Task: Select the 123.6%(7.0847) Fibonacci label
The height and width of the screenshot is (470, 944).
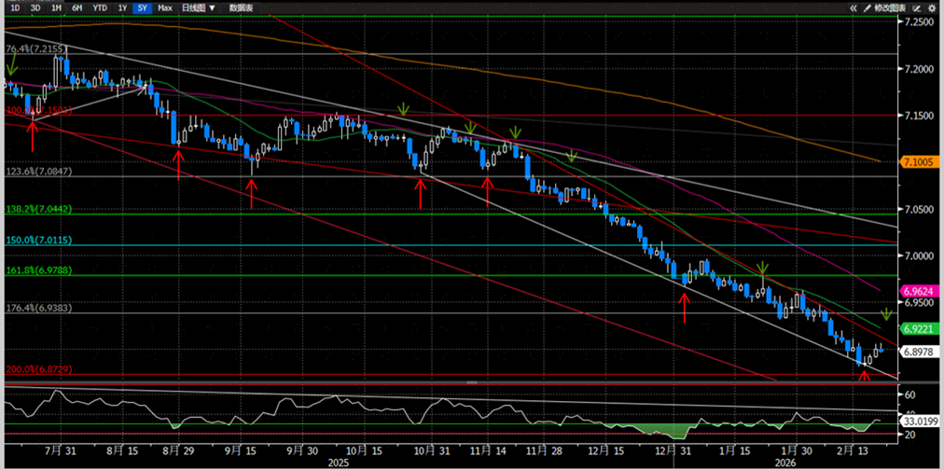Action: [x=39, y=173]
